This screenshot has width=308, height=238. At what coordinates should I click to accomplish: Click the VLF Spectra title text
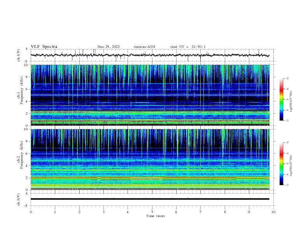coord(44,47)
